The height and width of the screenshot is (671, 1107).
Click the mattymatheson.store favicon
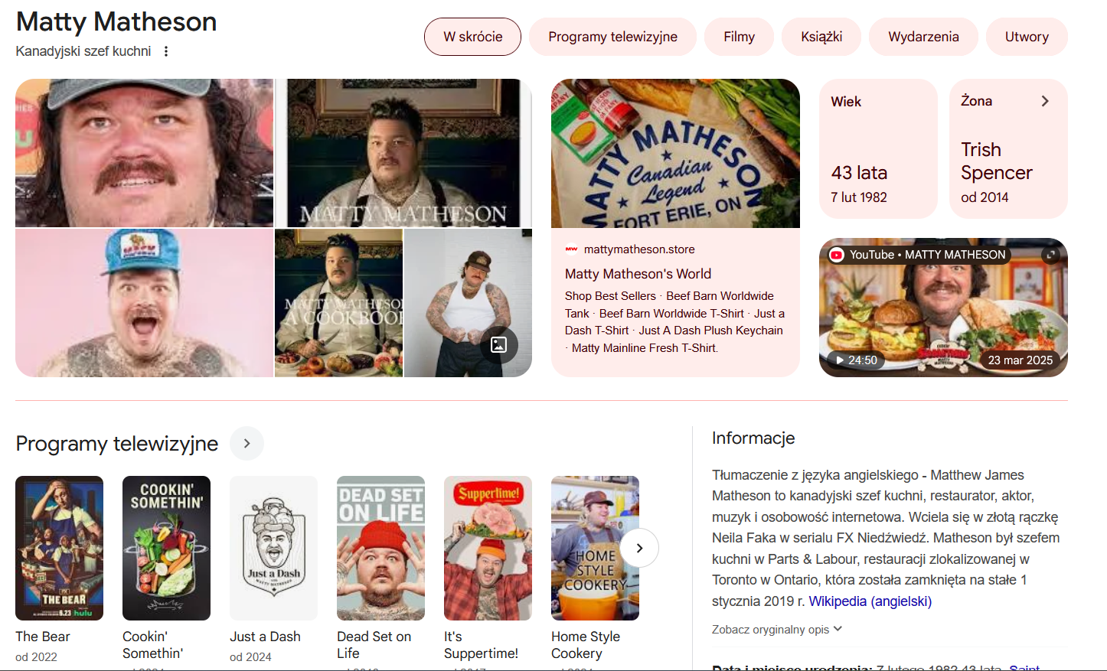pyautogui.click(x=571, y=249)
